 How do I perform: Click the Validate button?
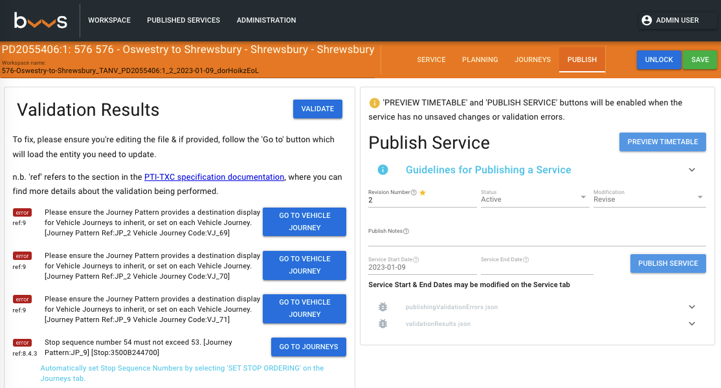click(317, 109)
